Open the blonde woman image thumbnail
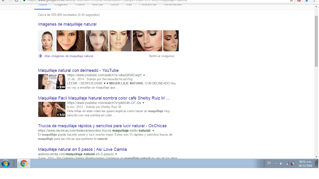This screenshot has width=319, height=179. [97, 41]
